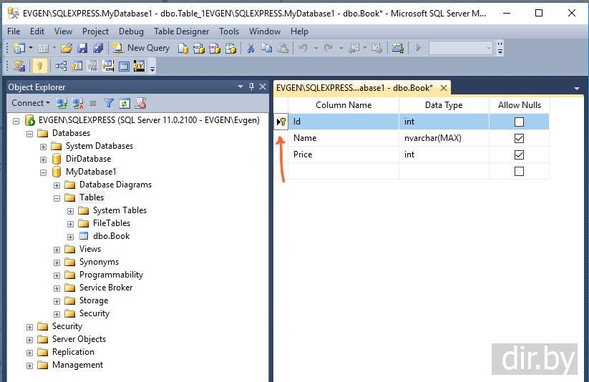
Task: Click the New Query button
Action: point(141,48)
